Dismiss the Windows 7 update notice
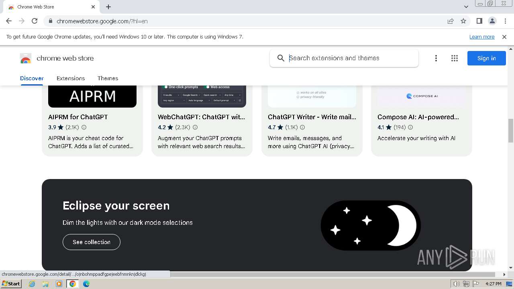514x289 pixels. tap(504, 37)
